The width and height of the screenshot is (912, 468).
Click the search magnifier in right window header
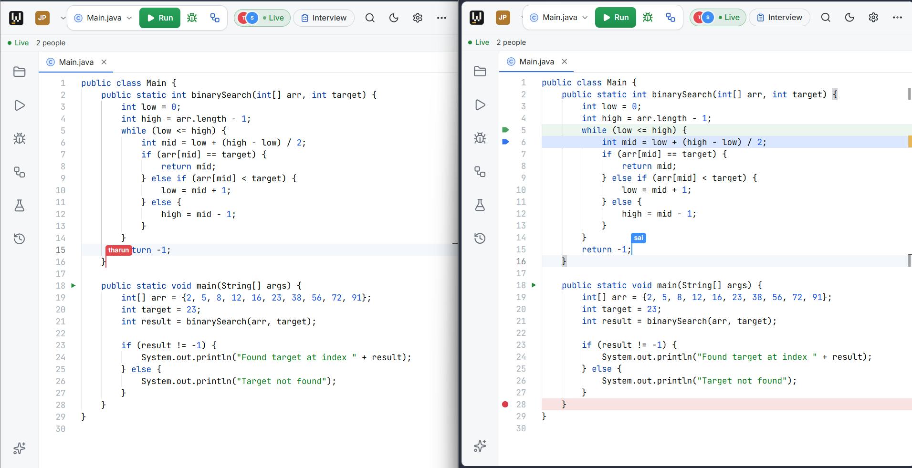[x=826, y=17]
